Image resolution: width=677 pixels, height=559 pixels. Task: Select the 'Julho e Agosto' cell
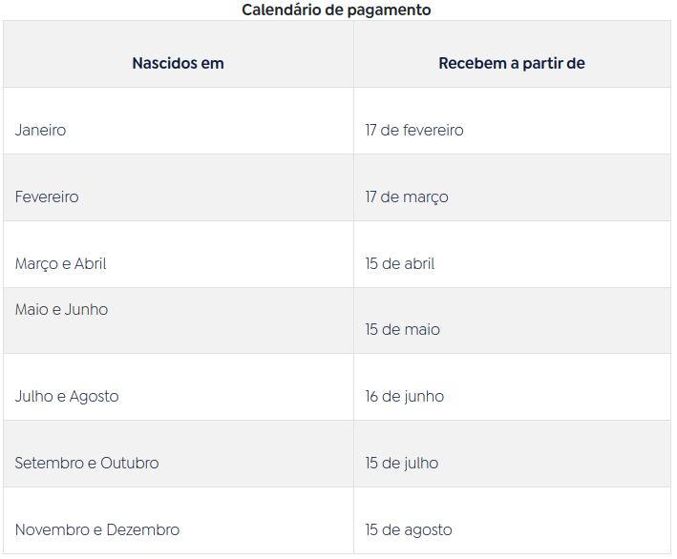coord(67,397)
